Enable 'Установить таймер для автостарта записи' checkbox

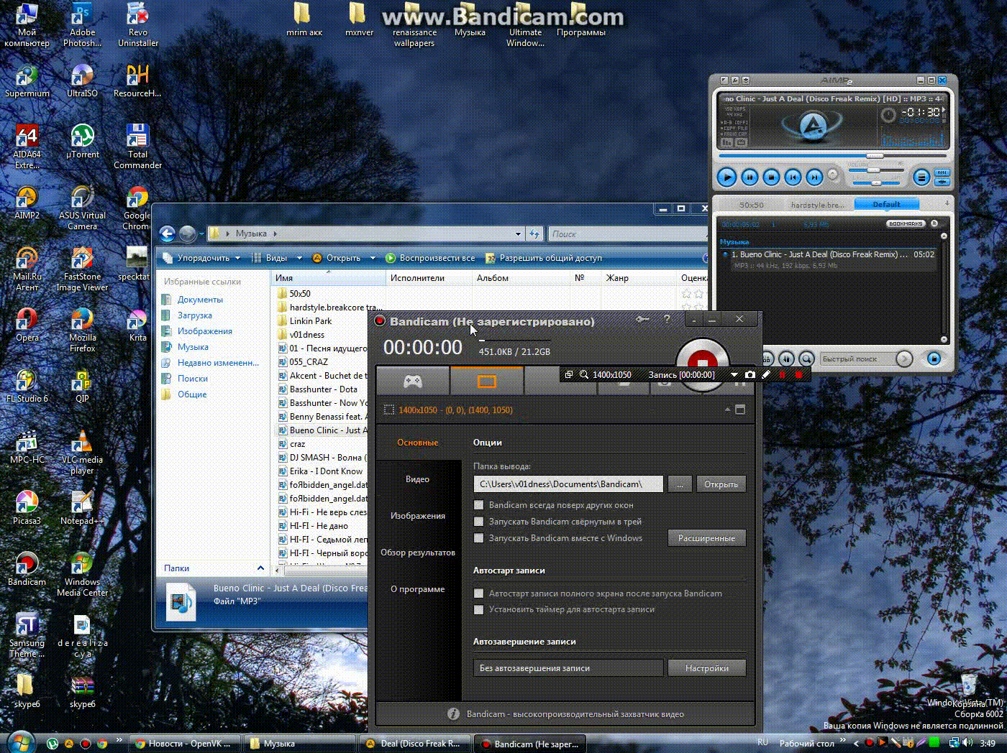(x=478, y=609)
